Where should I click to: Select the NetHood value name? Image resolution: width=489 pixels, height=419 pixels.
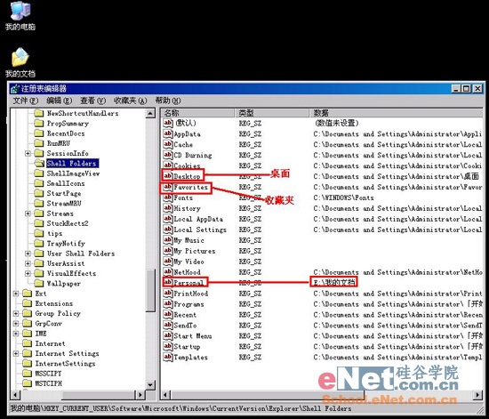click(x=187, y=272)
